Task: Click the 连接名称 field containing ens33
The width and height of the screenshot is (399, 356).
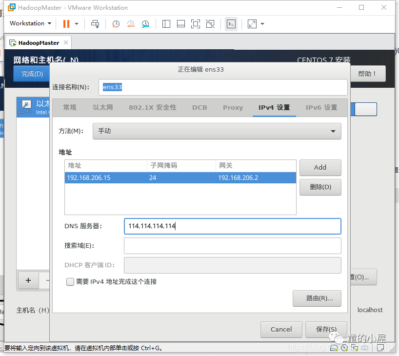Action: 223,87
